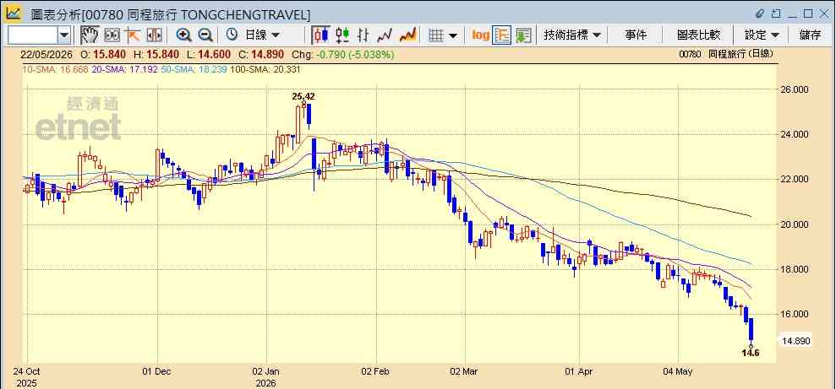The image size is (836, 389).
Task: Click the Chg: -0.790 (-5.038%) value
Action: pyautogui.click(x=345, y=54)
